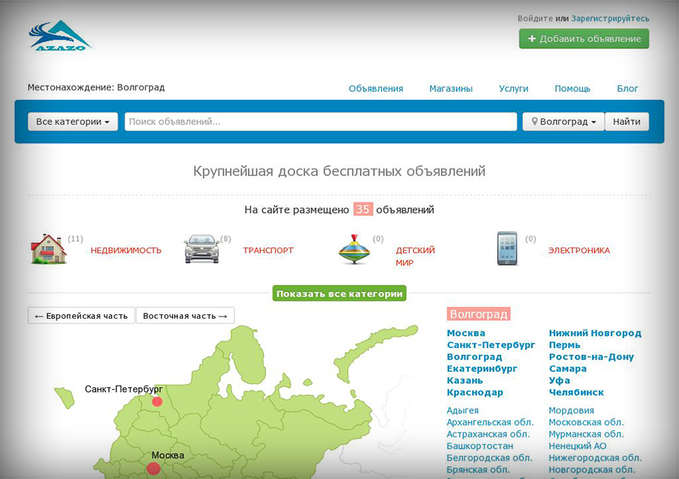Choose the Мордовия region link
Screen dimensions: 679x479
click(572, 411)
